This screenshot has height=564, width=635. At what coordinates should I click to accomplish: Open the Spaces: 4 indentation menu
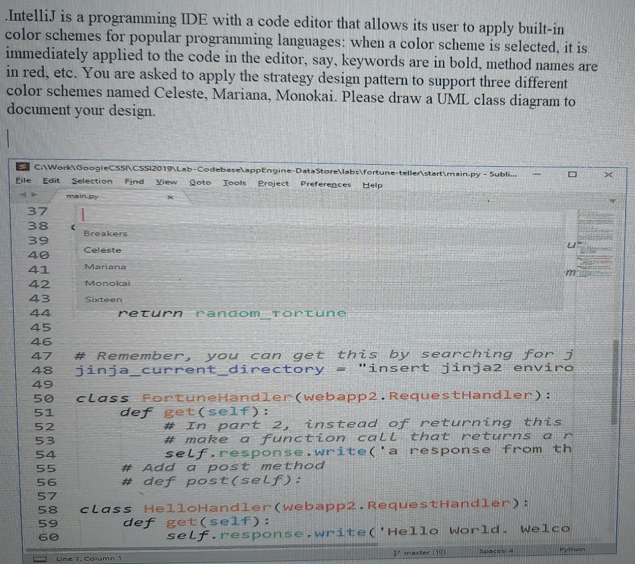tap(495, 549)
